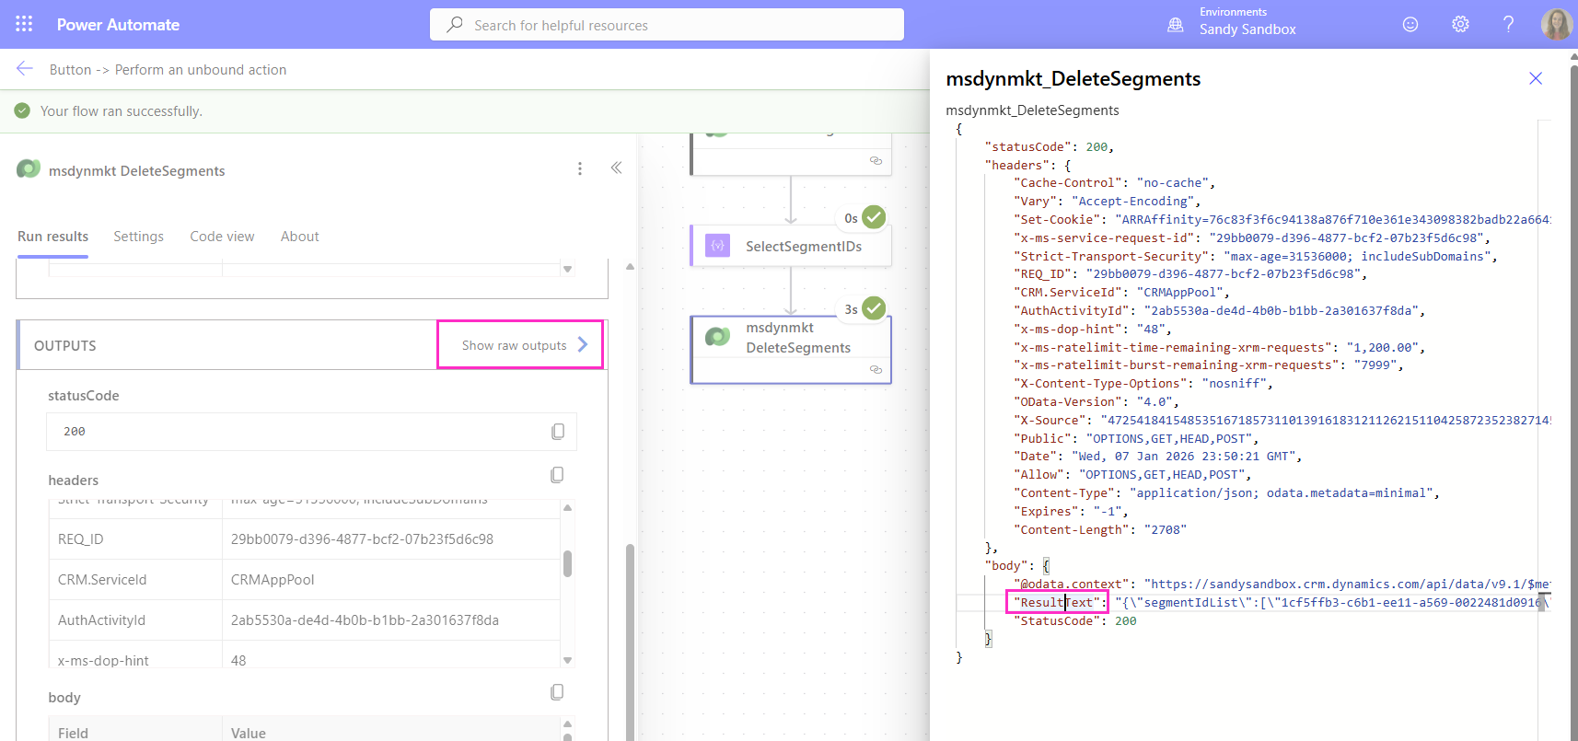The height and width of the screenshot is (741, 1578).
Task: Open the app launcher waffle icon
Action: (24, 24)
